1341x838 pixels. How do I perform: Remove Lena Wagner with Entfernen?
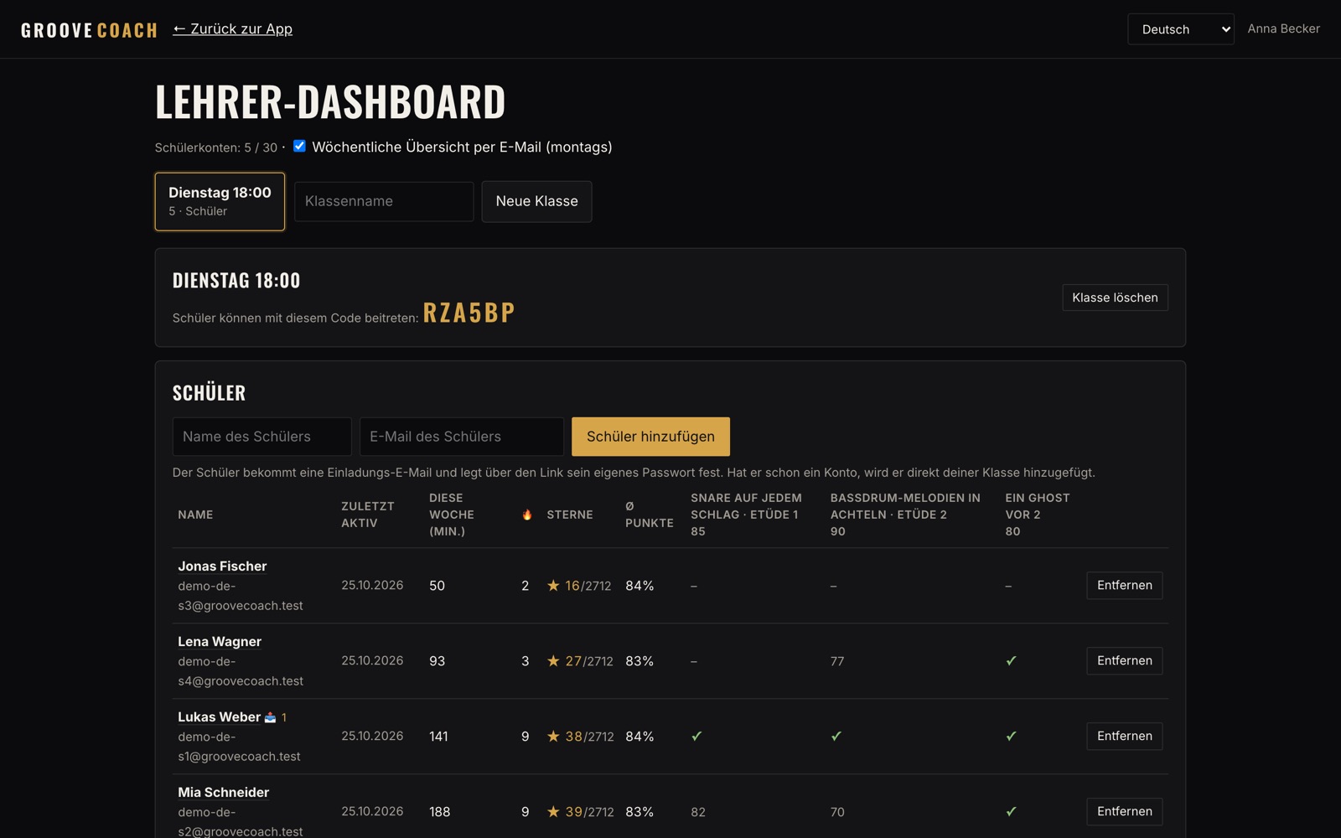[x=1124, y=661]
